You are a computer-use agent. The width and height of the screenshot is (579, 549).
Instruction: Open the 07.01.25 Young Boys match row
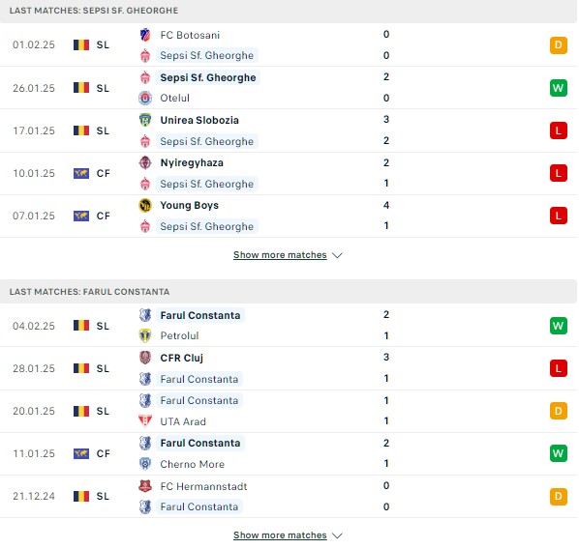288,217
